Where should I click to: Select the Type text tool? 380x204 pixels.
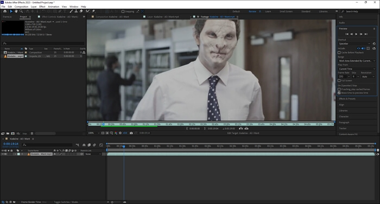click(65, 11)
